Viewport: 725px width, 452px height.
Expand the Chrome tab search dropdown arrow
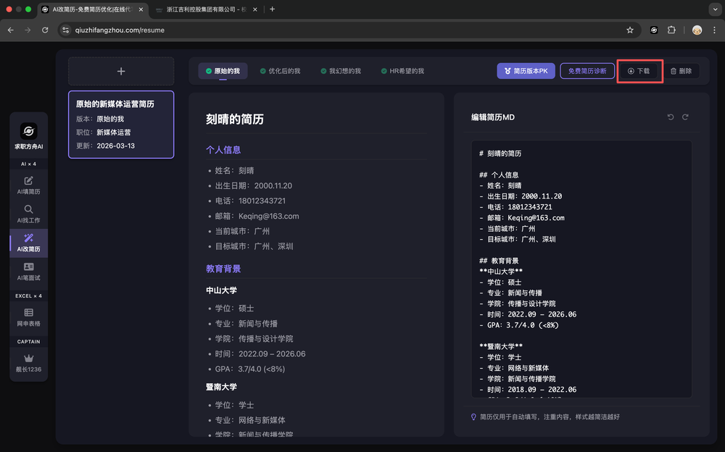713,9
